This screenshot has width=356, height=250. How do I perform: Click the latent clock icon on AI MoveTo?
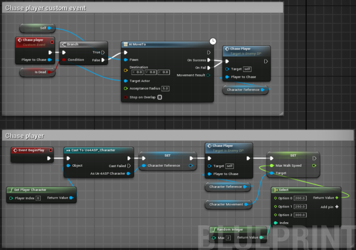(213, 41)
